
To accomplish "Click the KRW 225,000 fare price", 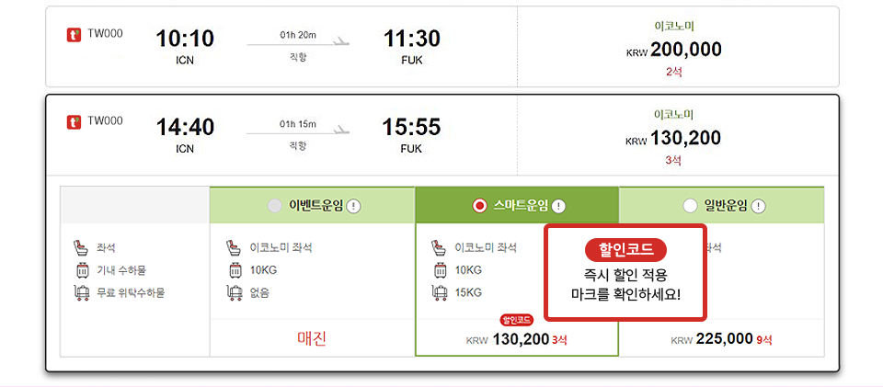I will tap(725, 338).
